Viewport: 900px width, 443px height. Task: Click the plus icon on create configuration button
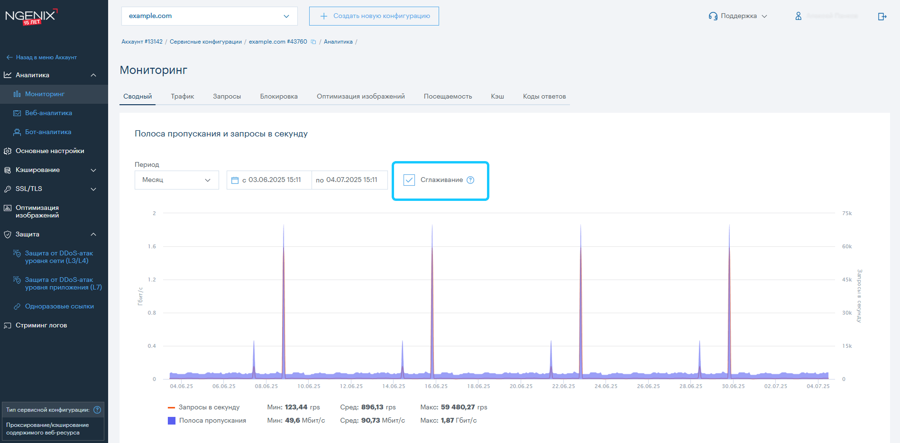(x=324, y=16)
